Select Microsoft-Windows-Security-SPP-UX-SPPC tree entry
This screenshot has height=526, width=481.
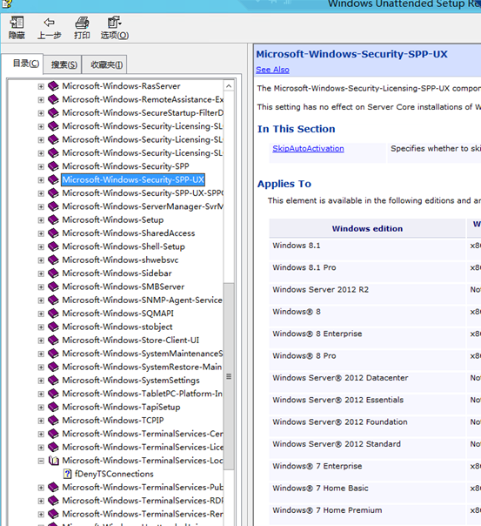coord(143,193)
